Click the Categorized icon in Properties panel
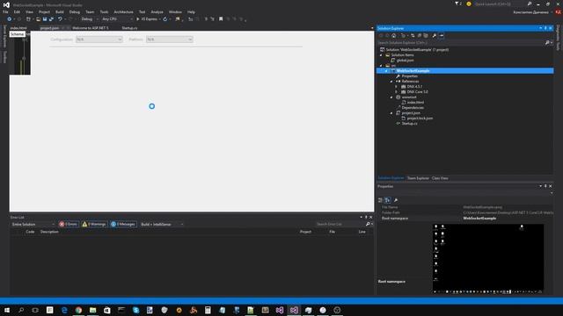Image resolution: width=563 pixels, height=316 pixels. (x=380, y=200)
